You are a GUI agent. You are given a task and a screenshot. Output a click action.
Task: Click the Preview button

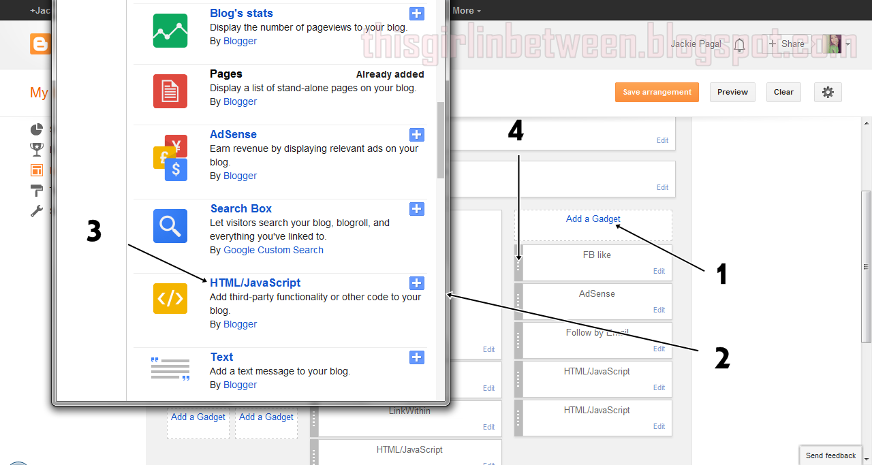(x=732, y=92)
